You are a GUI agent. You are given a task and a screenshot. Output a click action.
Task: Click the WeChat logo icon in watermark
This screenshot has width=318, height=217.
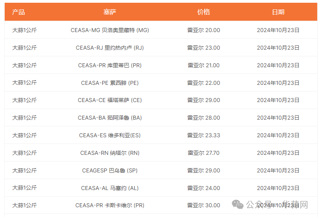(x=238, y=204)
